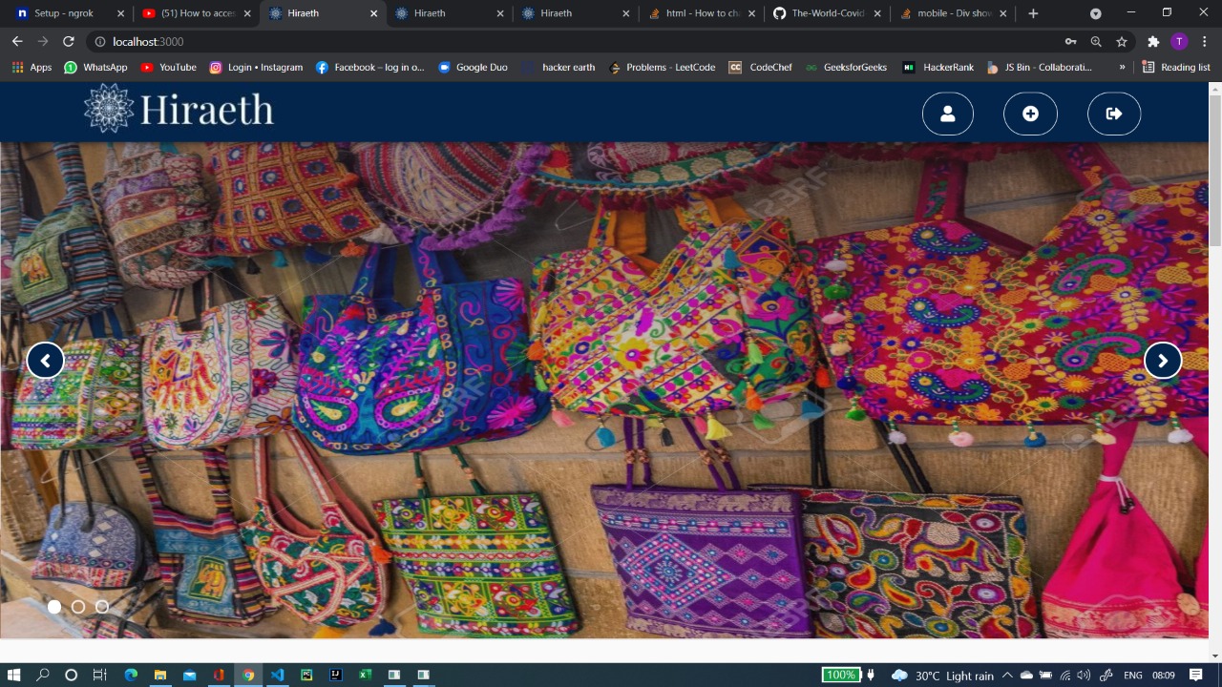Open the Chrome extensions puzzle icon
The height and width of the screenshot is (687, 1222).
coord(1153,42)
